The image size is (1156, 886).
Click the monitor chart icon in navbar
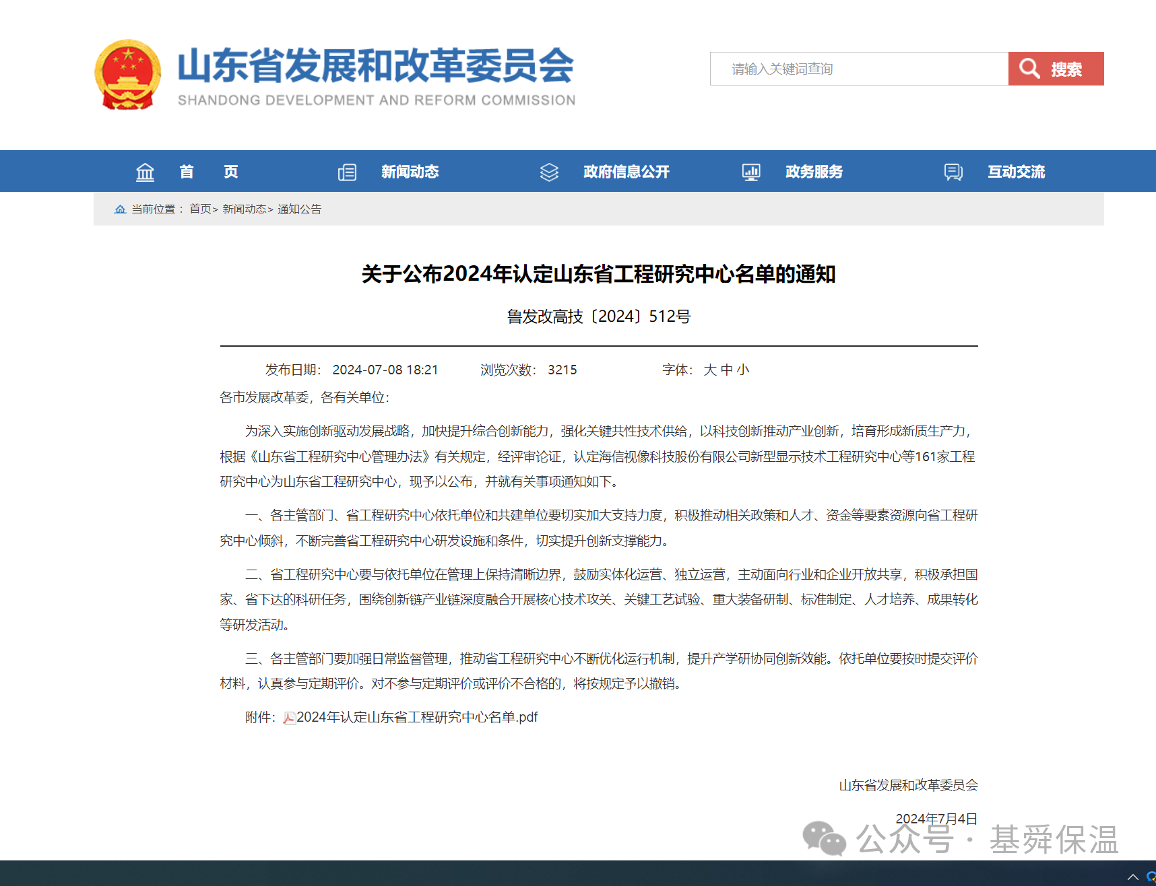click(x=751, y=172)
